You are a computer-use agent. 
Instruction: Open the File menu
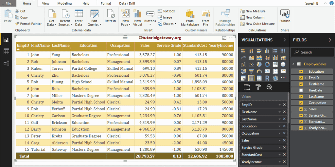coord(8,3)
